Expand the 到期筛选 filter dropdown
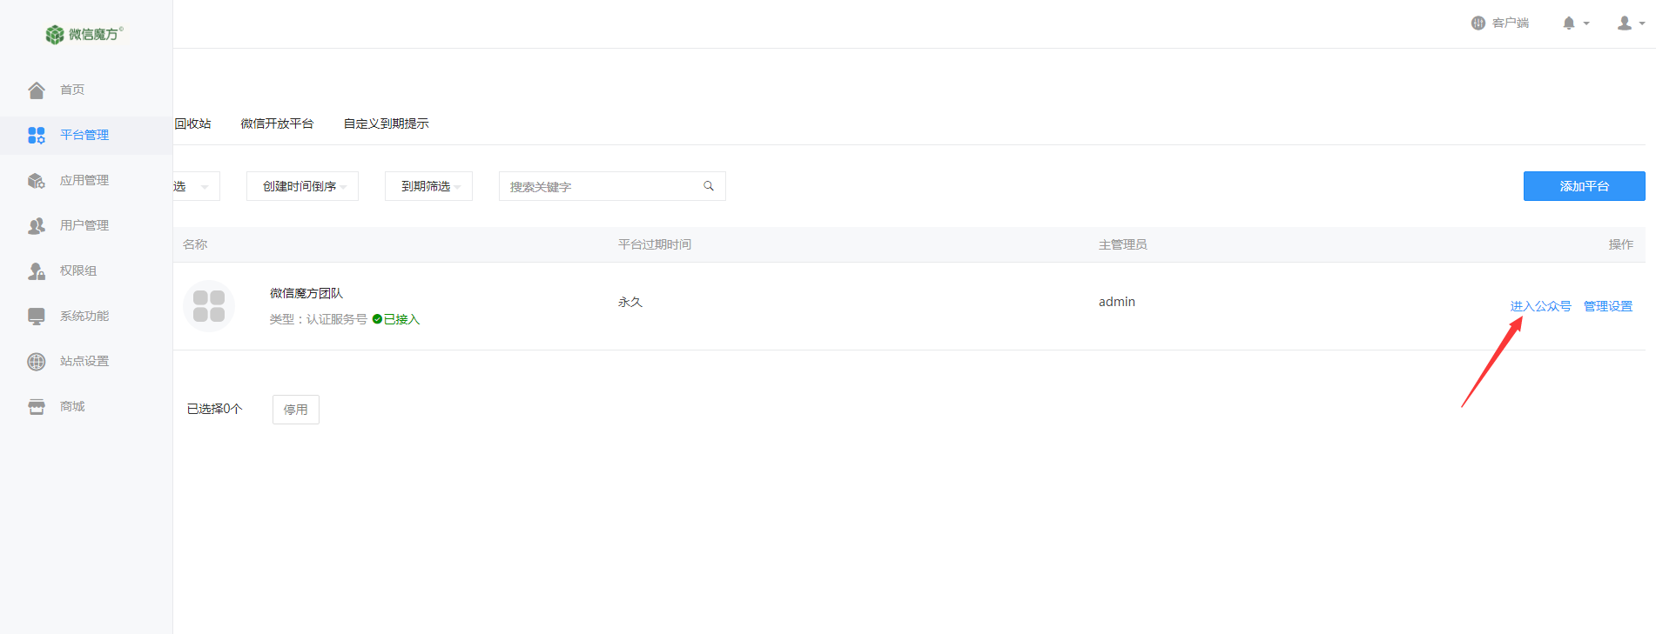The image size is (1656, 634). [428, 186]
